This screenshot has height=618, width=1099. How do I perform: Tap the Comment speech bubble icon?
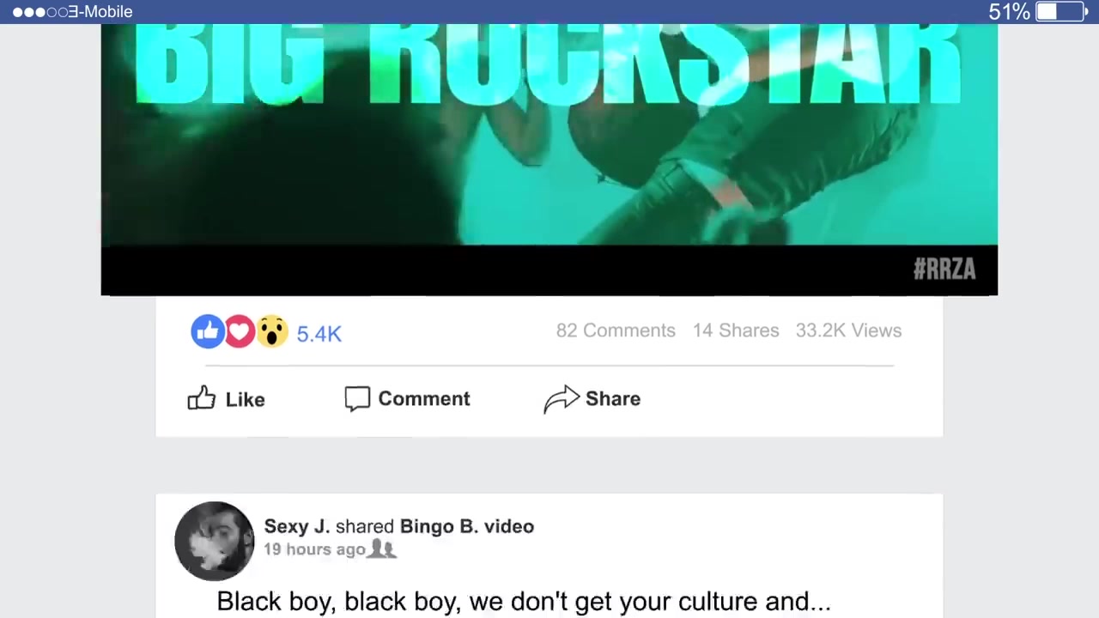point(357,398)
